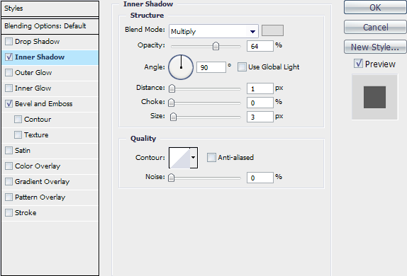The height and width of the screenshot is (276, 407).
Task: Click the Opacity value field
Action: tap(260, 46)
